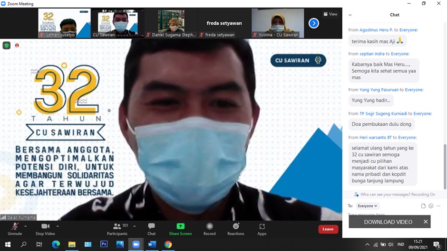This screenshot has height=251, width=447.
Task: Toggle the Chat panel from toolbar
Action: point(151,229)
